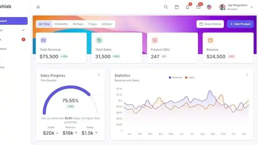
Task: Click the Product SKU scan icon
Action: [x=155, y=40]
